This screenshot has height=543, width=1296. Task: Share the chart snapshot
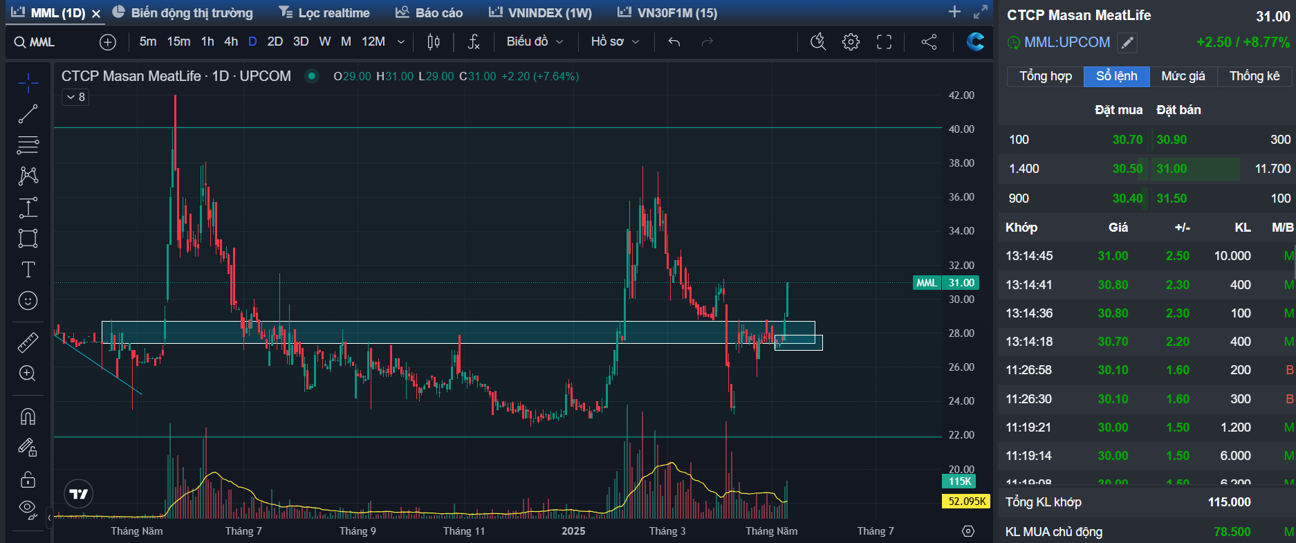click(929, 42)
